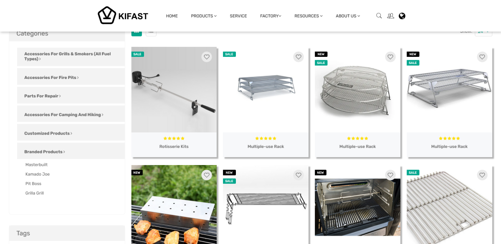Open the Show items-per-page dropdown
This screenshot has width=501, height=244.
483,32
